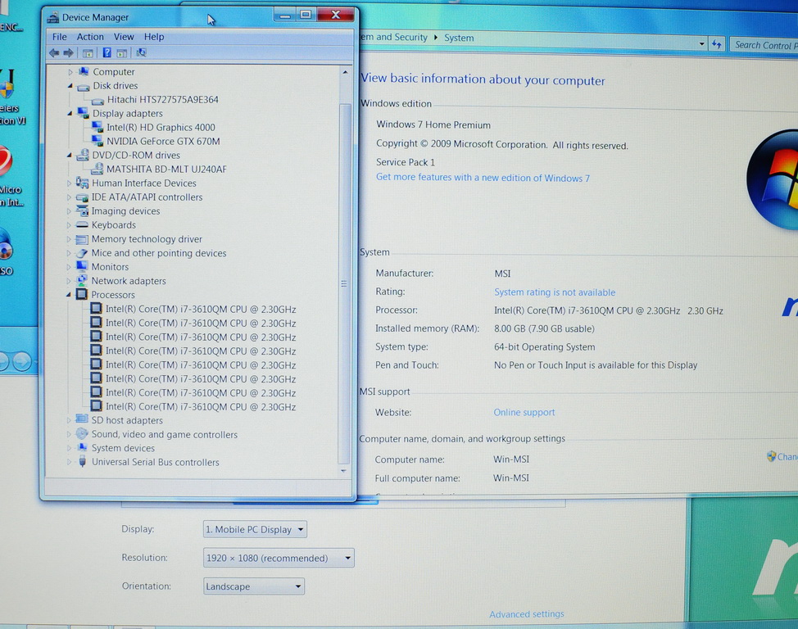
Task: Collapse the Disk drives node
Action: [x=70, y=86]
